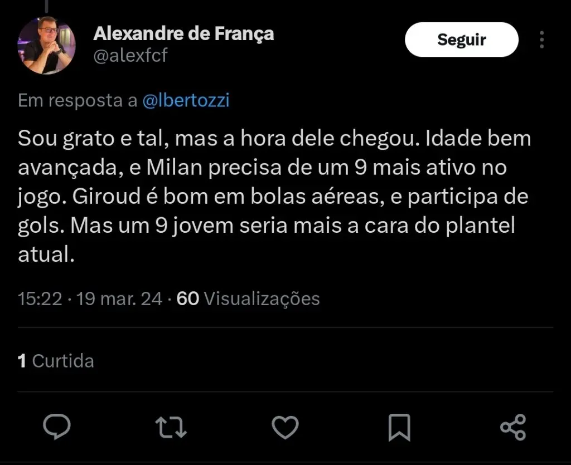Show who liked via 1 Curtida
The width and height of the screenshot is (571, 465).
point(56,361)
